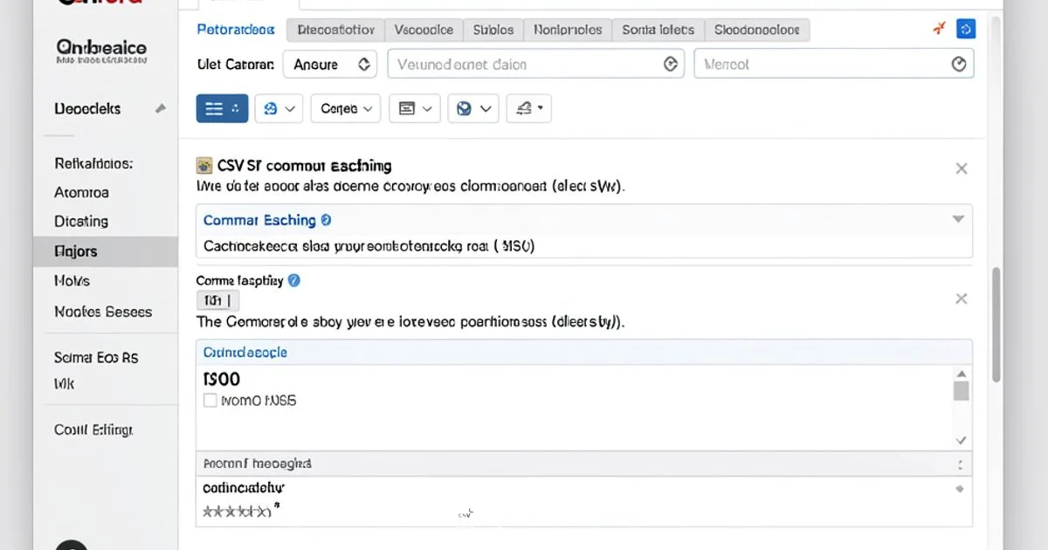Select the blue list view toolbar button
Image resolution: width=1048 pixels, height=550 pixels.
point(222,108)
